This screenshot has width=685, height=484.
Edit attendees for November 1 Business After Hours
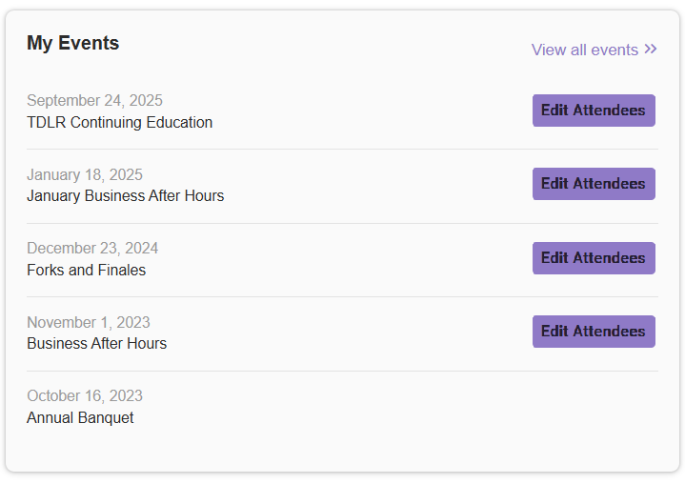[594, 332]
